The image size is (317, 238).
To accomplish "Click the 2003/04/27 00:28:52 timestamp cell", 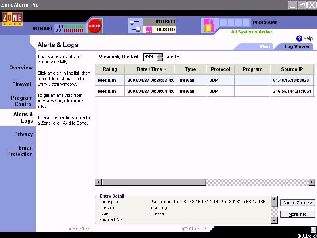I will pyautogui.click(x=150, y=80).
